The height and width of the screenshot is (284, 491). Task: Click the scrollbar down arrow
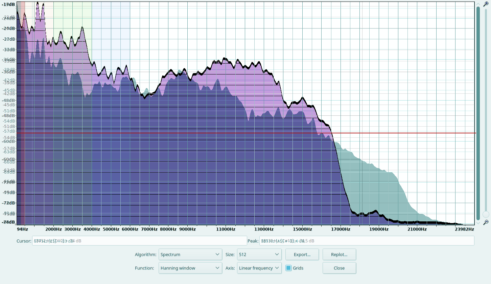(x=478, y=223)
